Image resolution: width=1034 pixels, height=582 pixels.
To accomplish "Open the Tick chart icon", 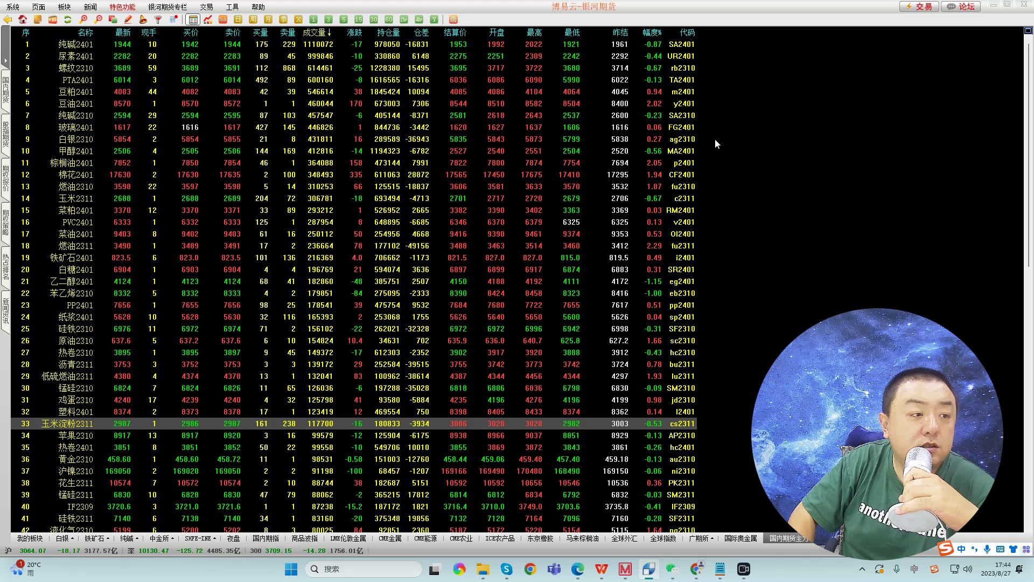I will pyautogui.click(x=223, y=19).
